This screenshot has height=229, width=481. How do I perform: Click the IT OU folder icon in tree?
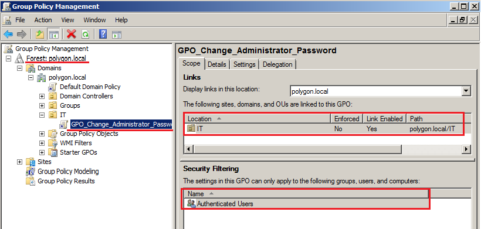click(53, 115)
